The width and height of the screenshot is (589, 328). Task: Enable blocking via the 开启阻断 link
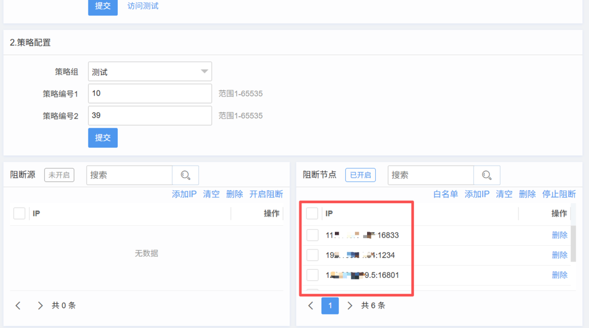click(266, 193)
